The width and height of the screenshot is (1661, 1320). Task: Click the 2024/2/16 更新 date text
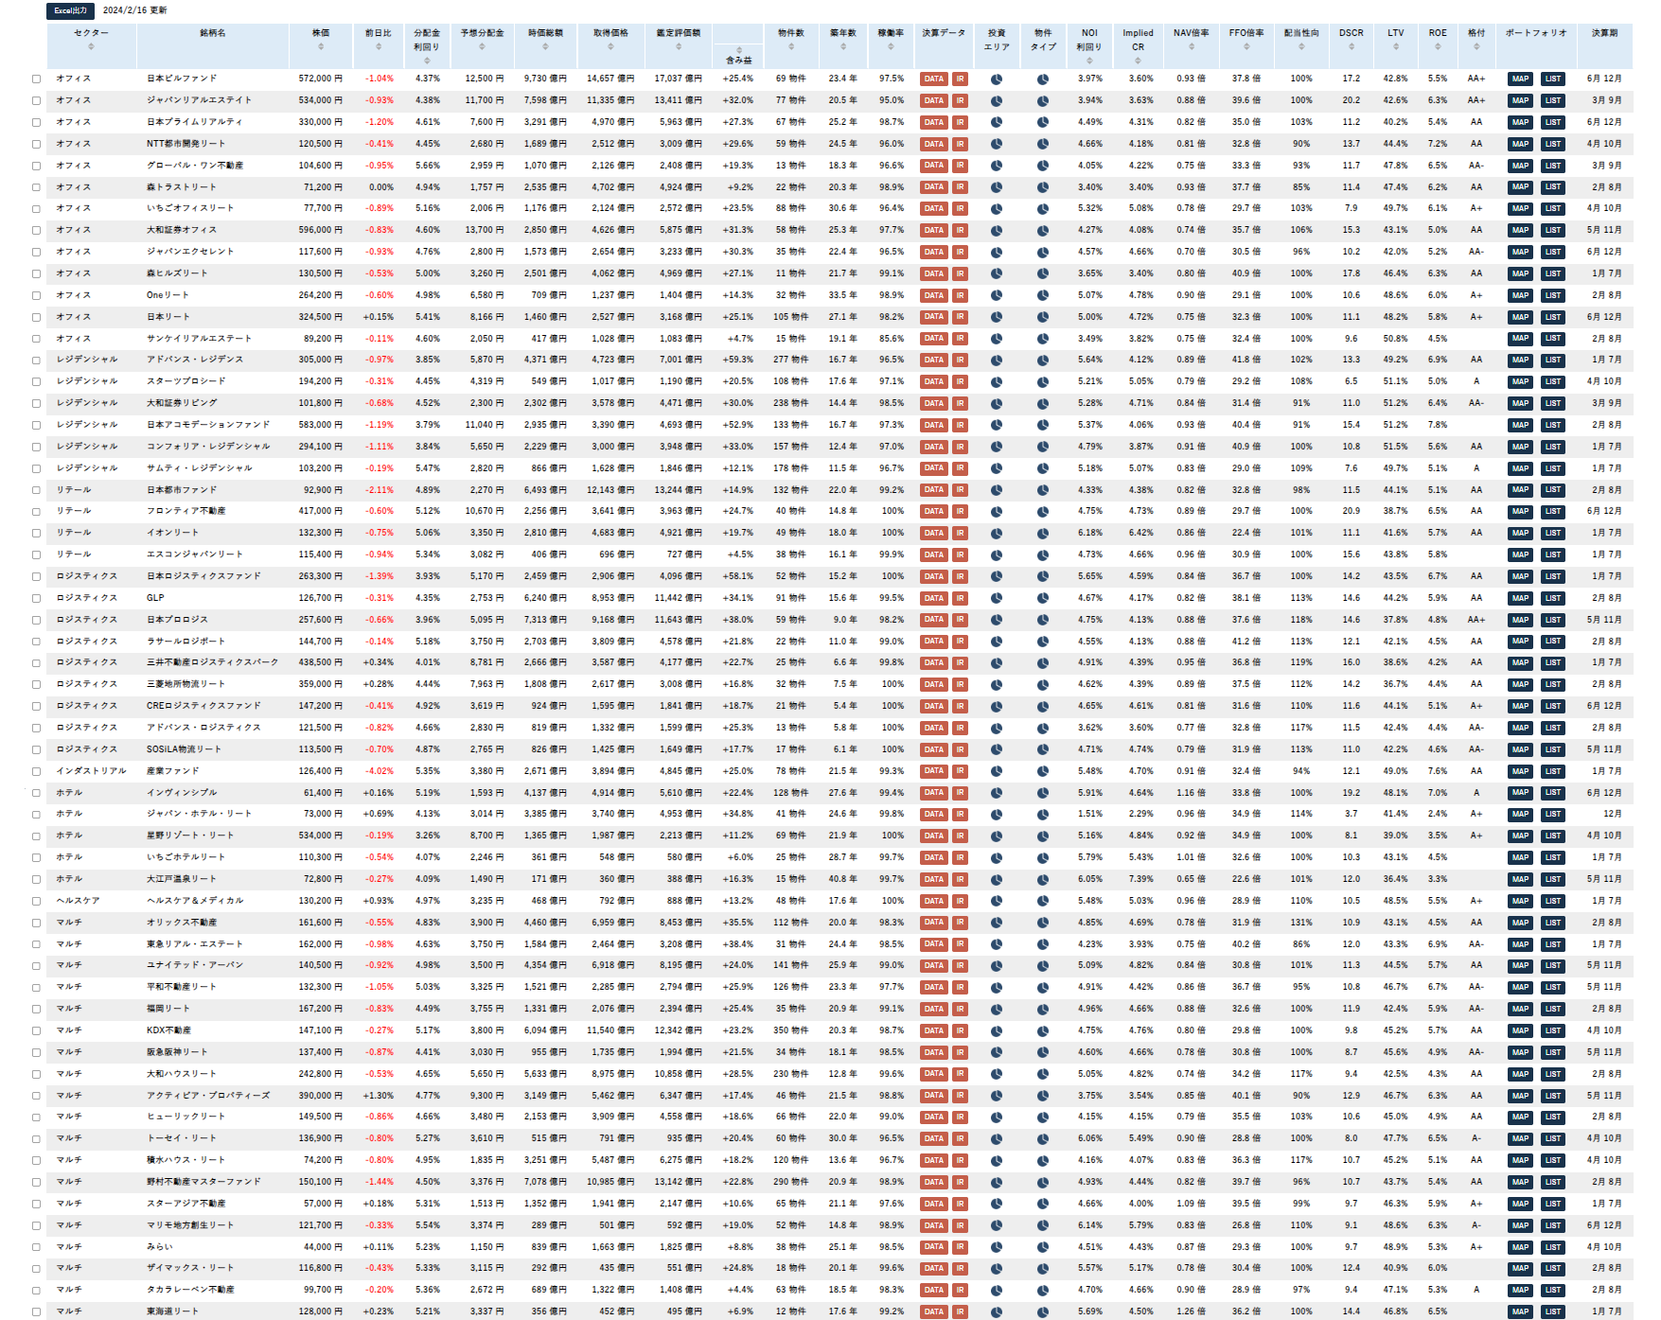tap(134, 10)
